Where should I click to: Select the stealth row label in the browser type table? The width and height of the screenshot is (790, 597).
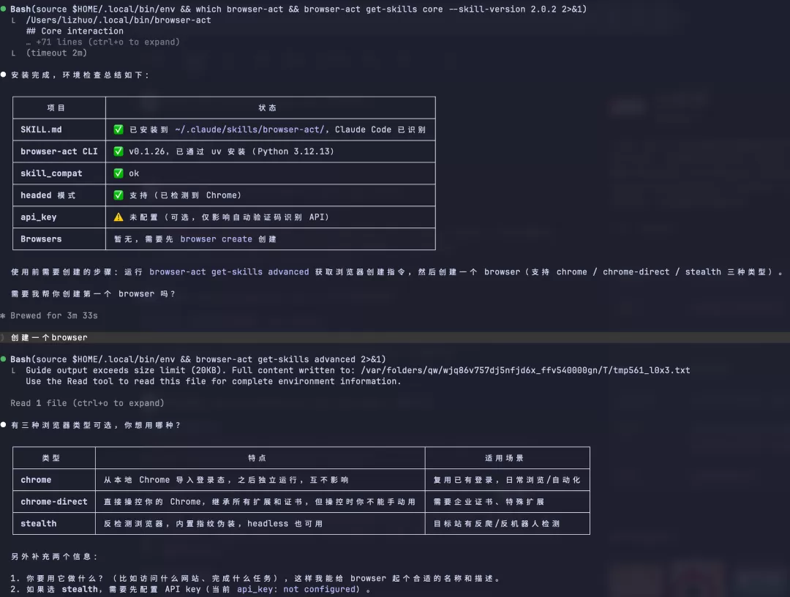coord(38,523)
